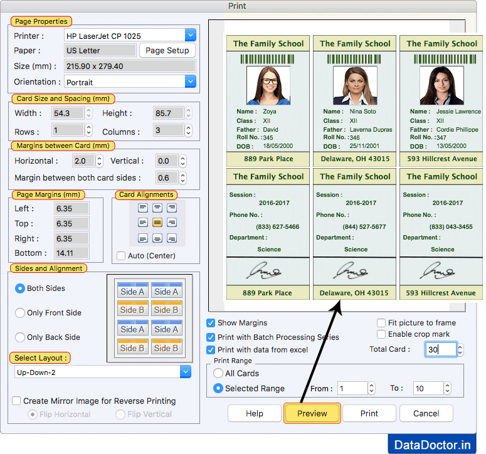486x454 pixels.
Task: Click the Rows value field
Action: 68,130
